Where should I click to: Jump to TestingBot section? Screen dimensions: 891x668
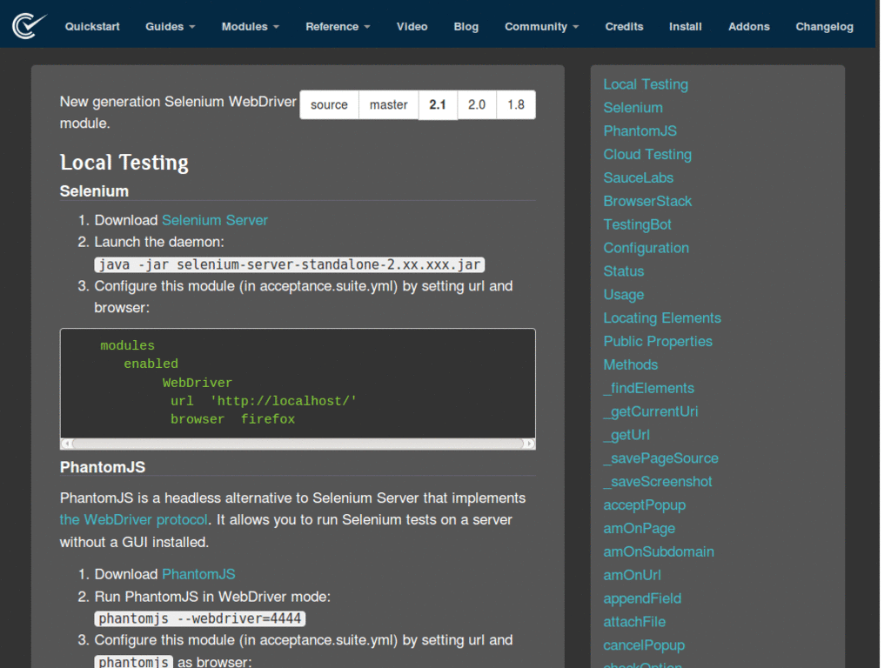pos(637,224)
